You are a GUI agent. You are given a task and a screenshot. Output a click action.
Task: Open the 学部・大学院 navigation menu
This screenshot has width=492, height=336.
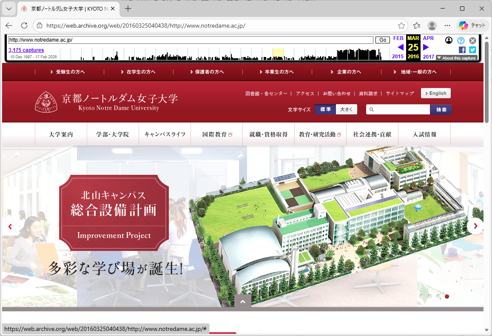pyautogui.click(x=113, y=134)
